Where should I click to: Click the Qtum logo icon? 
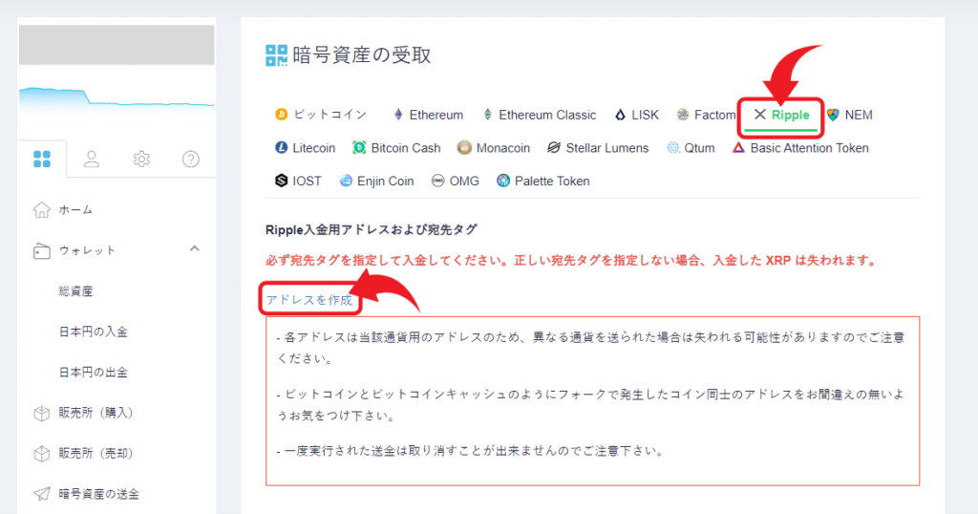673,147
